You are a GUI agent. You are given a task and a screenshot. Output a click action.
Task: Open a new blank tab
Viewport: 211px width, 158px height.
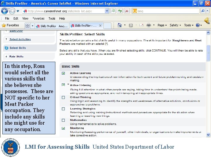pyautogui.click(x=107, y=26)
